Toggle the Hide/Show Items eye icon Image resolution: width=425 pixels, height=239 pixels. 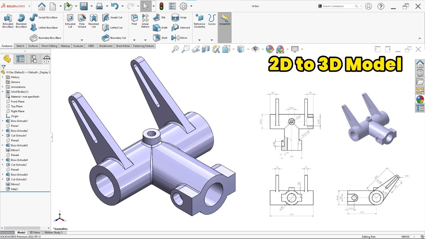[255, 49]
